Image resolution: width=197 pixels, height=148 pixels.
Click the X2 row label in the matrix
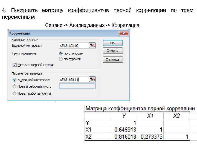click(88, 137)
